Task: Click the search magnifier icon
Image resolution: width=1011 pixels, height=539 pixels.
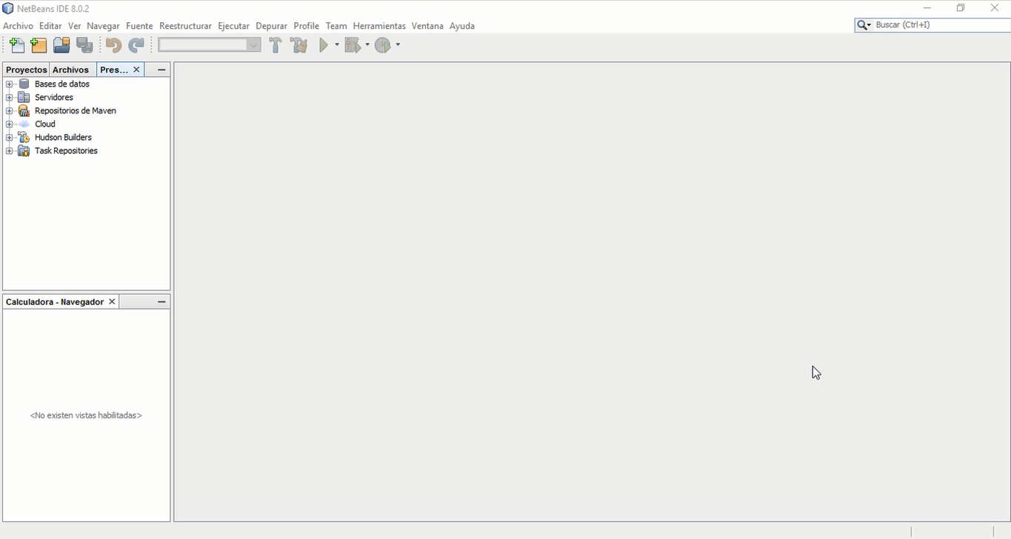Action: click(862, 25)
